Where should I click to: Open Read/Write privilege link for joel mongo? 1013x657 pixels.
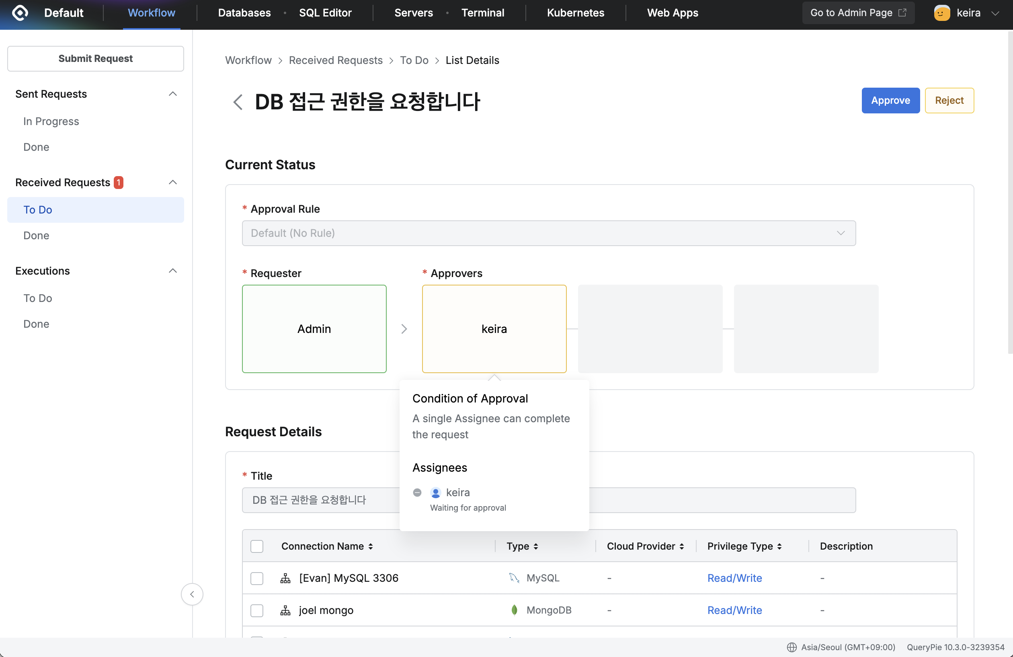735,610
